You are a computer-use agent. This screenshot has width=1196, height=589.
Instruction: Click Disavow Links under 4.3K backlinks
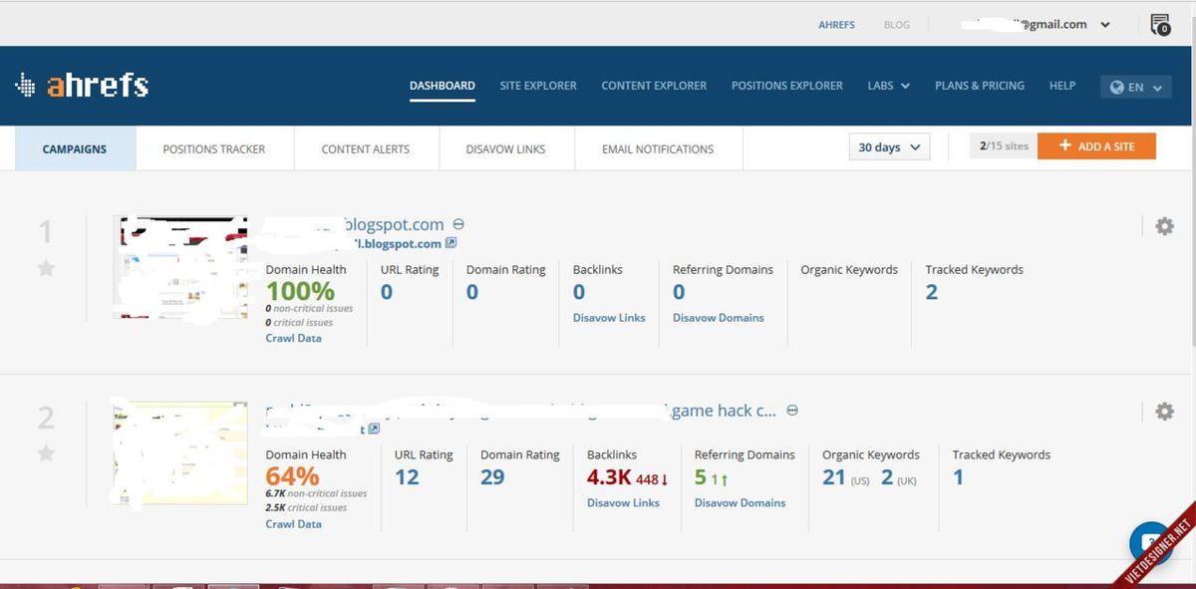tap(623, 503)
